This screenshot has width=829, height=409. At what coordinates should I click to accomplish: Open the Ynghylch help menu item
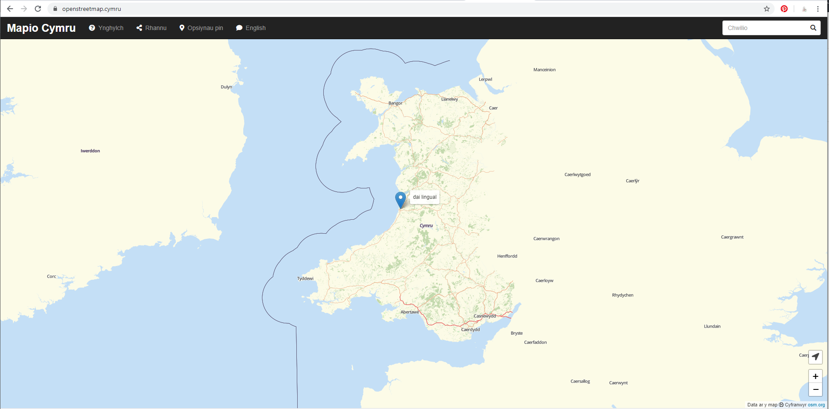coord(106,28)
